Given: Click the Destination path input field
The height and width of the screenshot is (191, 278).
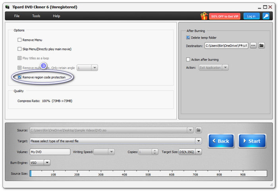Looking at the screenshot, I should [226, 46].
